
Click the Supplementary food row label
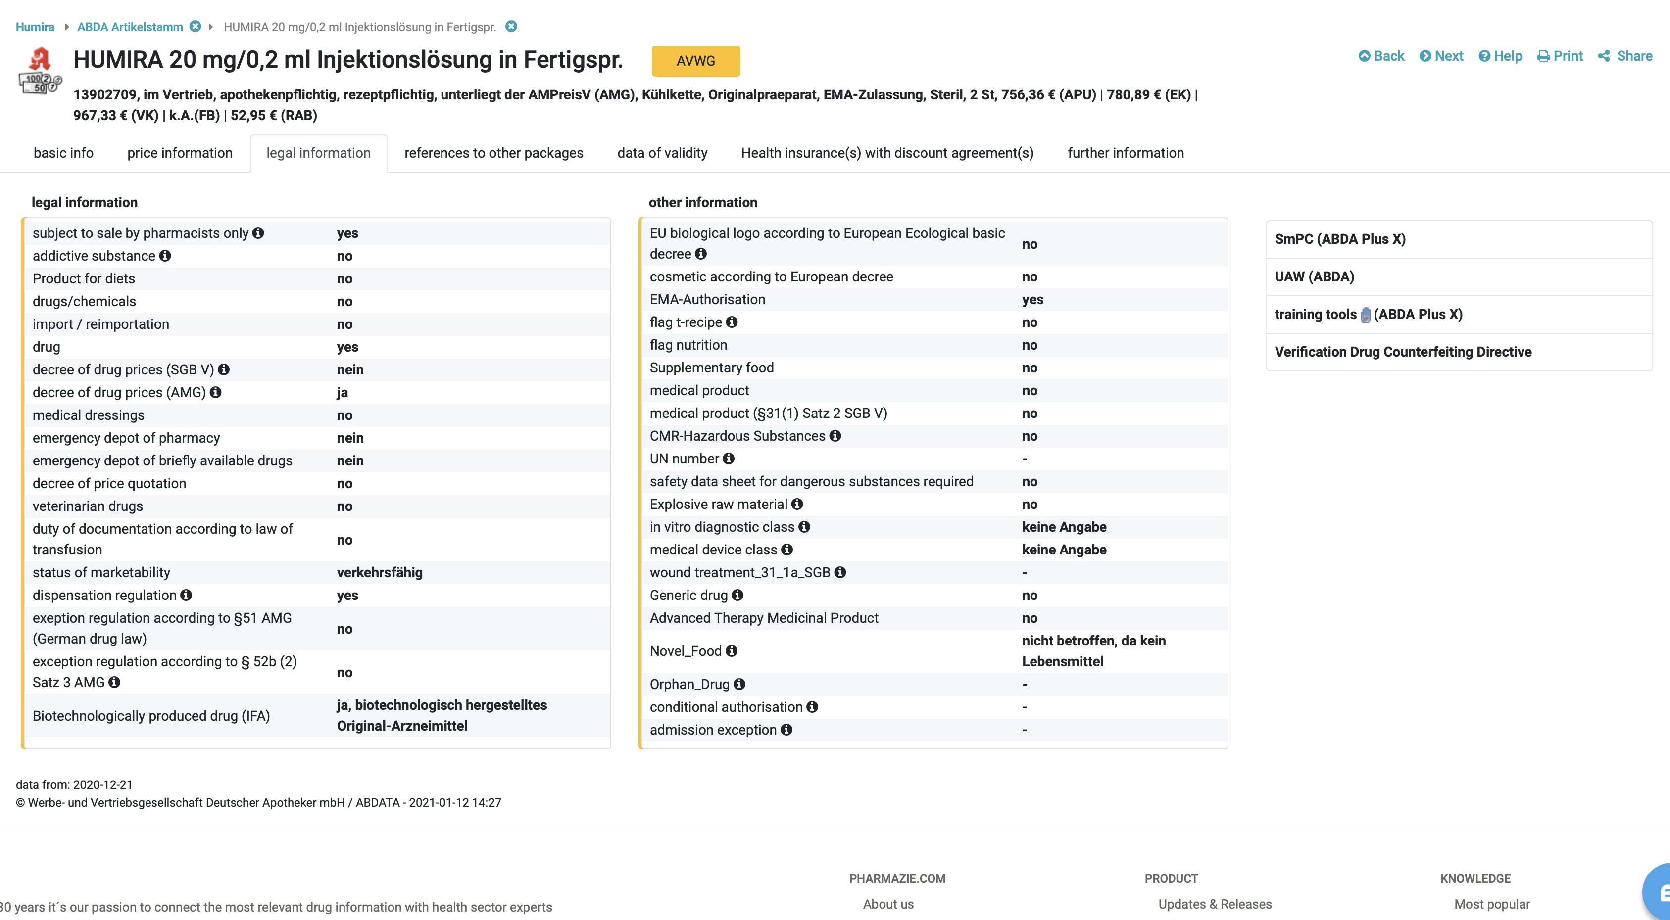point(712,368)
